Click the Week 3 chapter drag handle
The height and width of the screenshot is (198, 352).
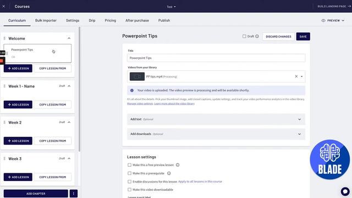pyautogui.click(x=4, y=158)
